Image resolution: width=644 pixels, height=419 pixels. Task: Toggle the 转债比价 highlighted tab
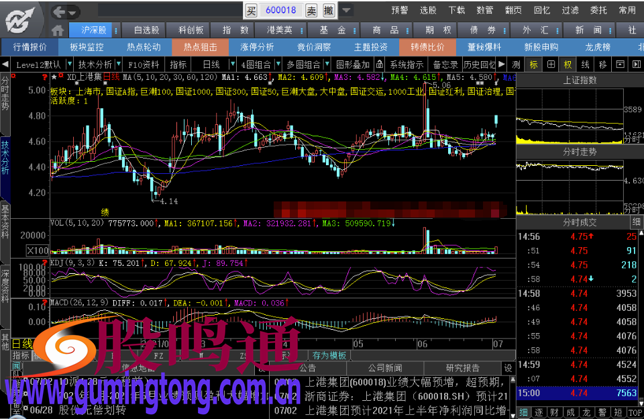coord(427,47)
